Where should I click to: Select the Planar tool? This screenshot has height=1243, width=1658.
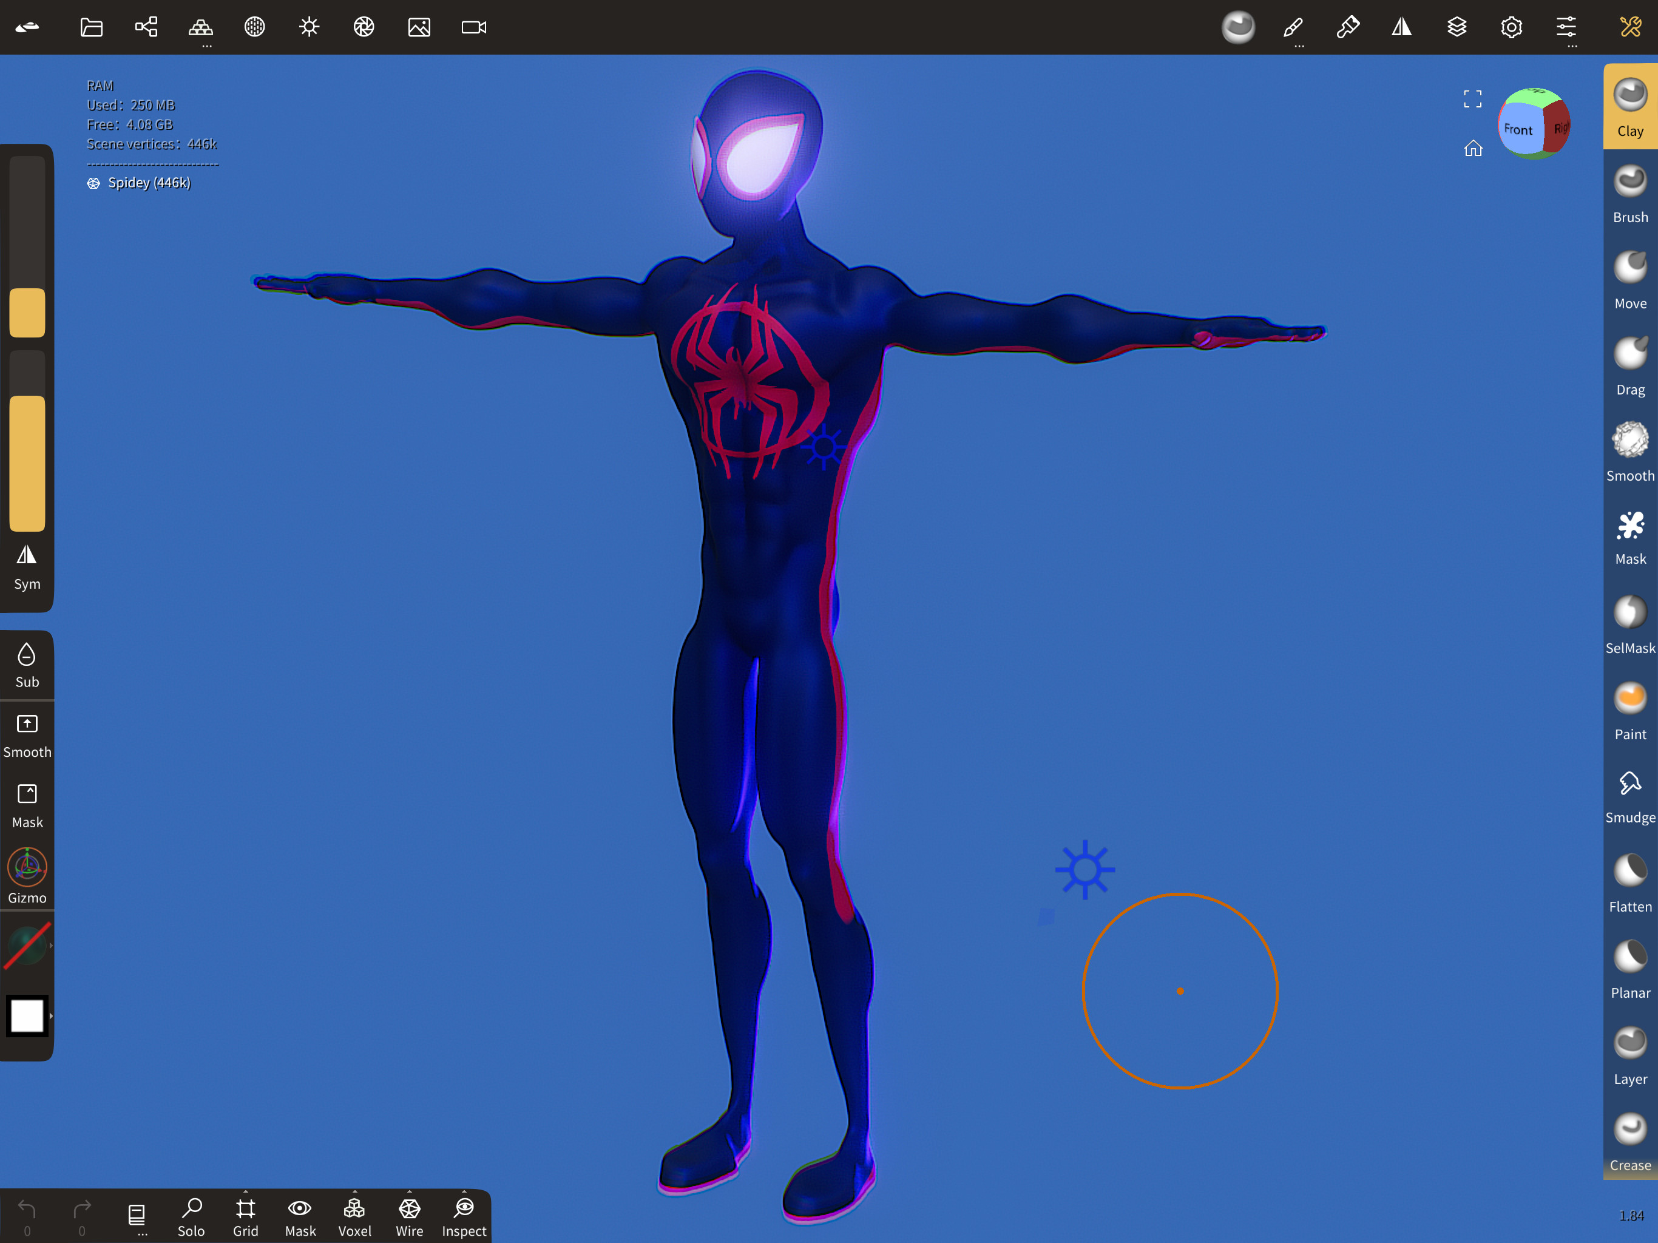coord(1630,969)
